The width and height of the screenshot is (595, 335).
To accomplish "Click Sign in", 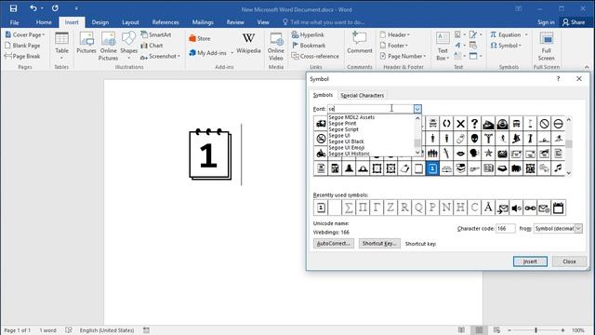I will [546, 22].
